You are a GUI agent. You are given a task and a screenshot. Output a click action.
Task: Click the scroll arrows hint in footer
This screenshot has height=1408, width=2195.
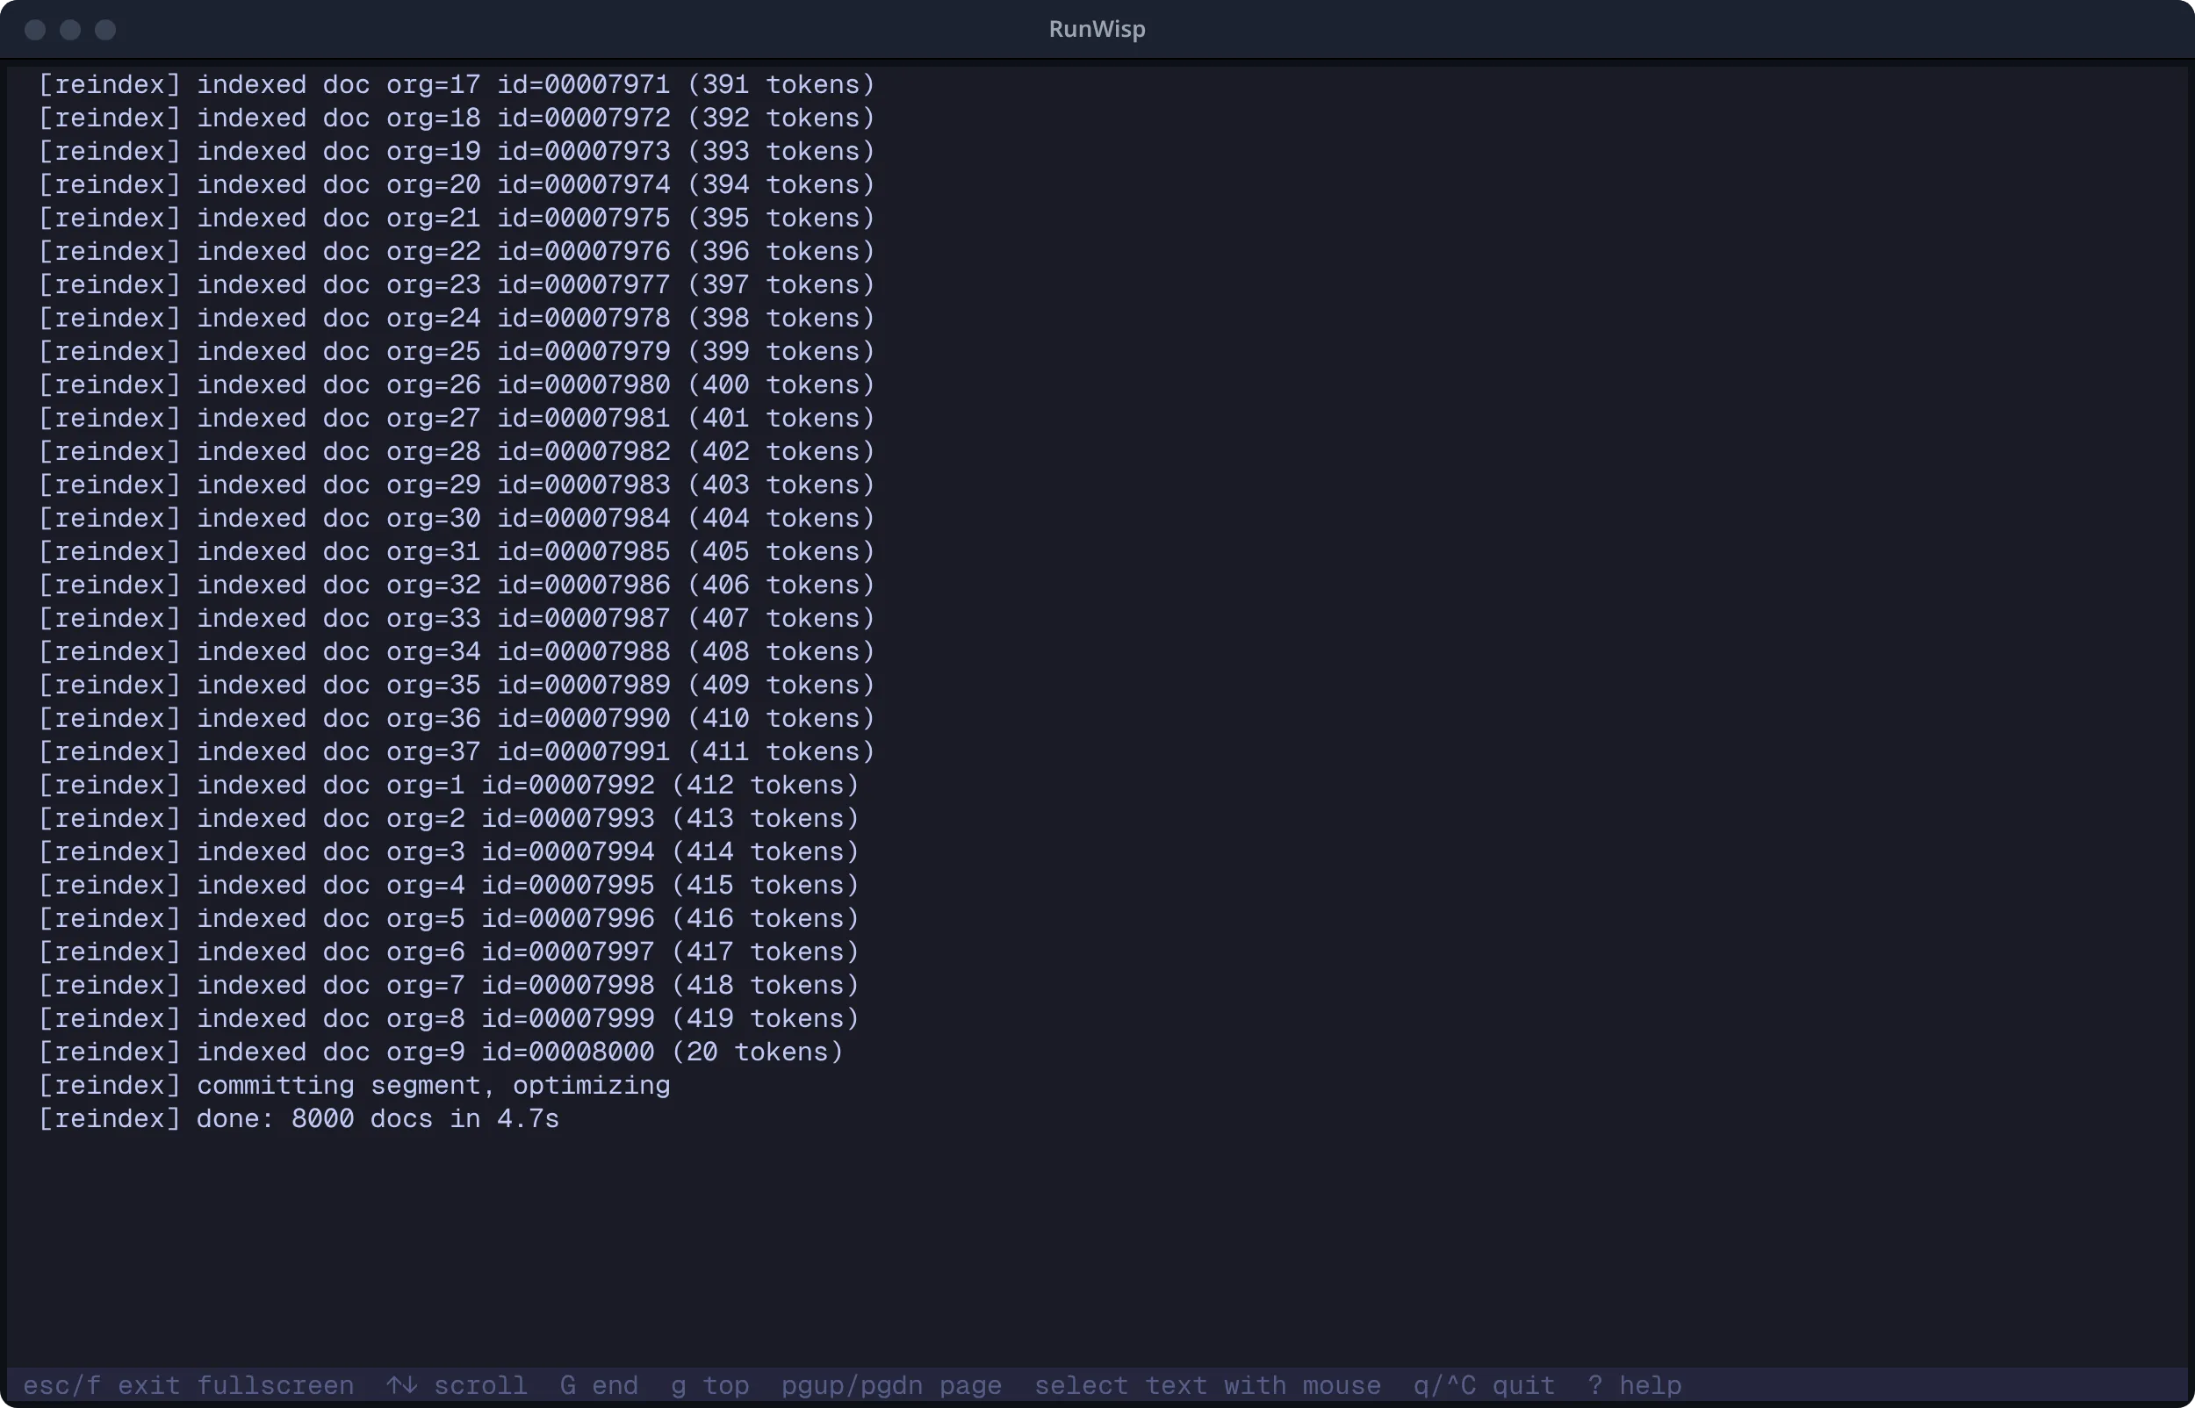[x=457, y=1386]
